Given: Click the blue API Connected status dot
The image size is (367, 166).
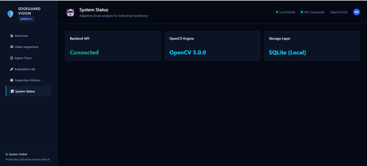Looking at the screenshot, I should (x=302, y=12).
